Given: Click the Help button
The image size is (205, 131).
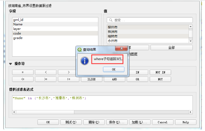Looking at the screenshot, I should 186,122.
